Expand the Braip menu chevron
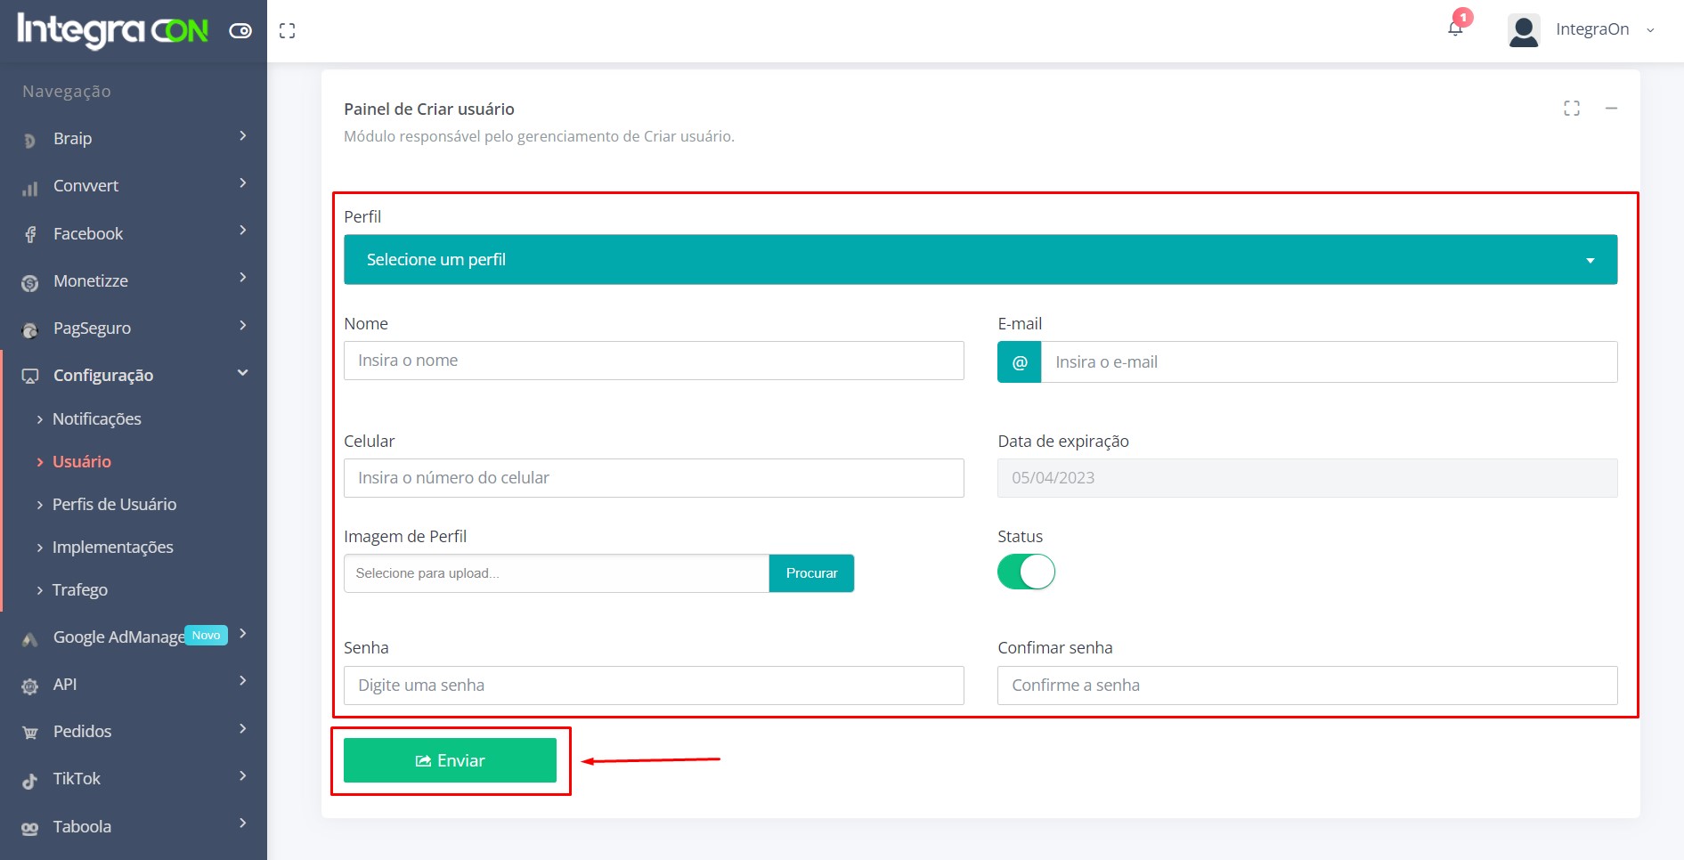Image resolution: width=1684 pixels, height=860 pixels. click(x=242, y=136)
